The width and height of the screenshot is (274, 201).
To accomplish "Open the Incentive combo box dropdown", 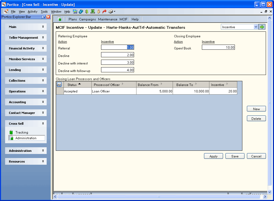I will 256,27.
